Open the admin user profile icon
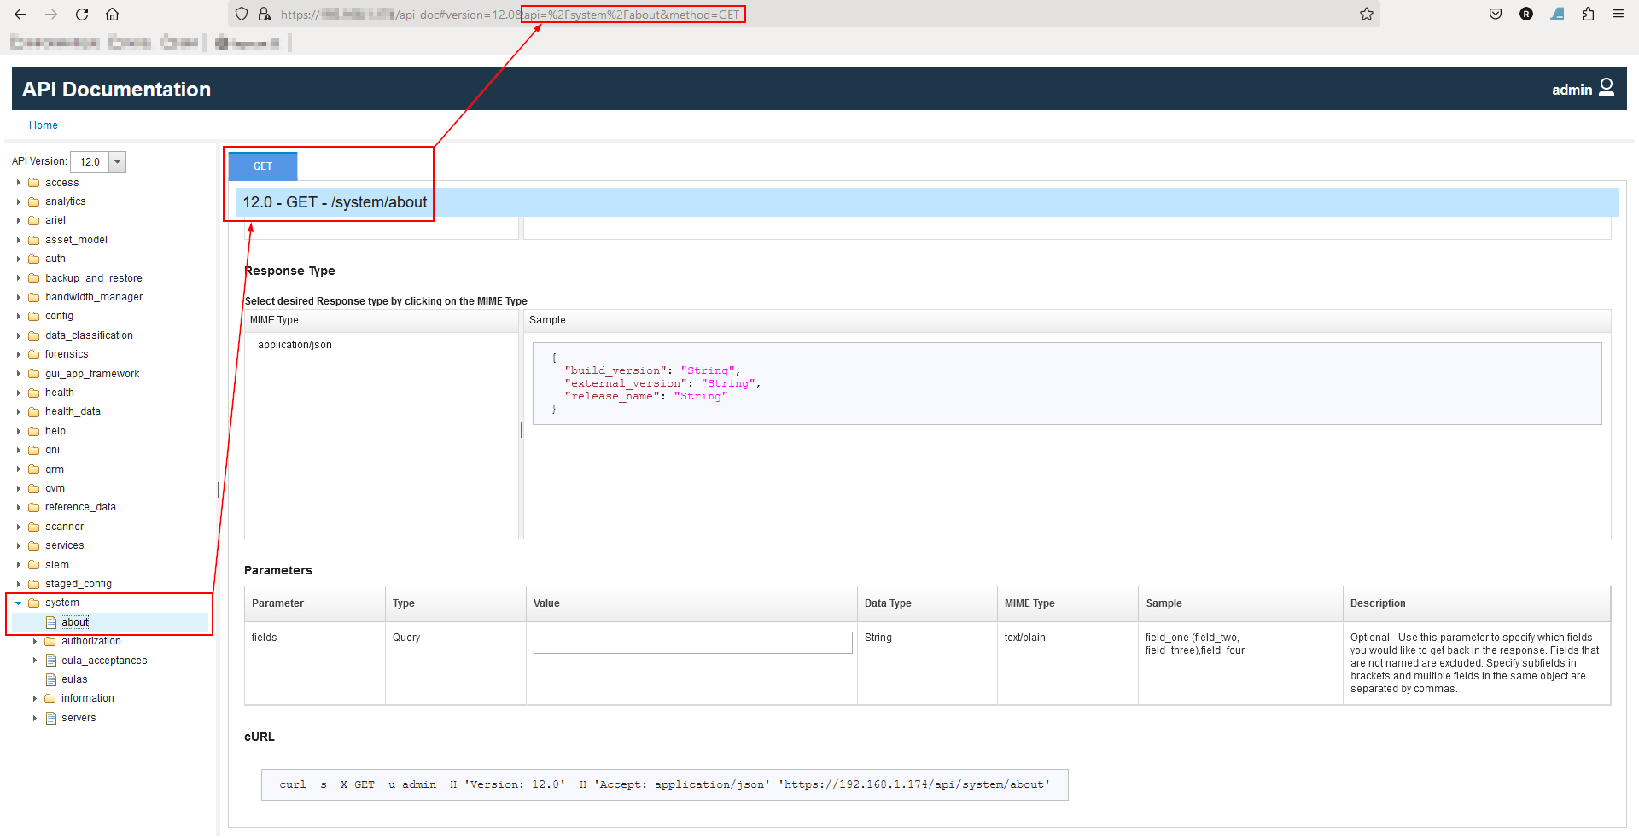Screen dimensions: 1639x839 click(x=1607, y=88)
